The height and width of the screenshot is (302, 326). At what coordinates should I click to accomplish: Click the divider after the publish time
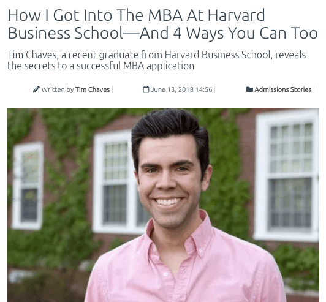pyautogui.click(x=214, y=89)
